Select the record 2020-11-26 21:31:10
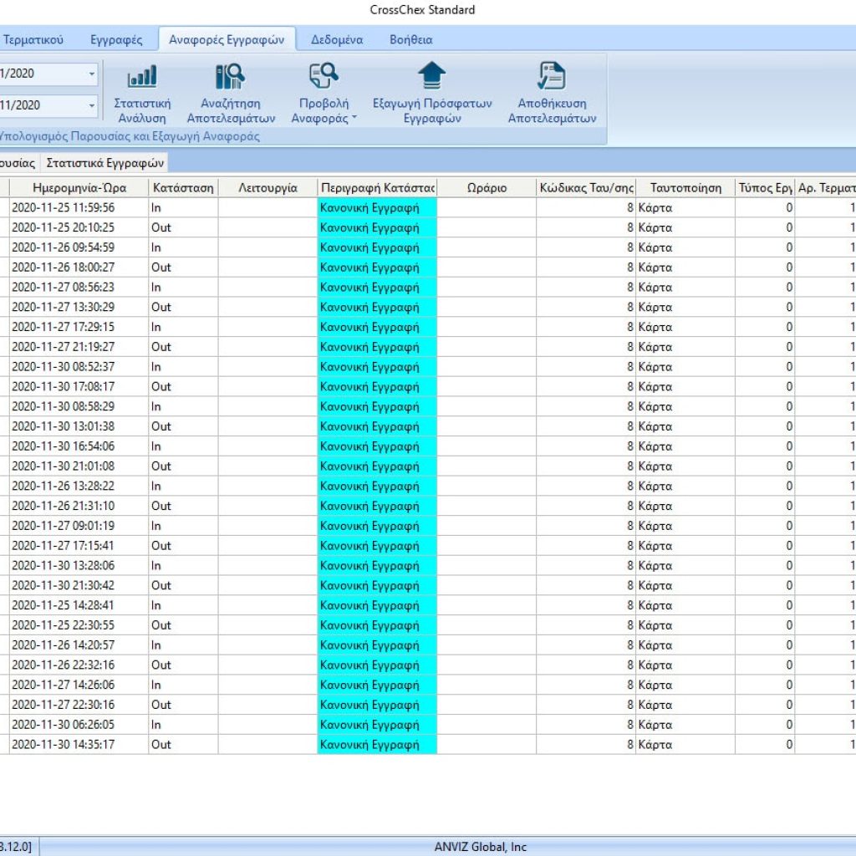The image size is (856, 856). click(428, 506)
